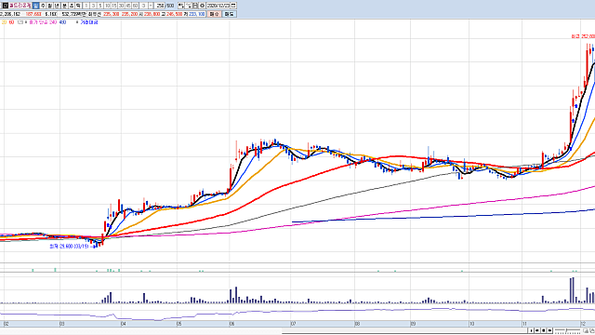595x335 pixels.
Task: Click the red 60 moving average legend
Action: pos(11,22)
